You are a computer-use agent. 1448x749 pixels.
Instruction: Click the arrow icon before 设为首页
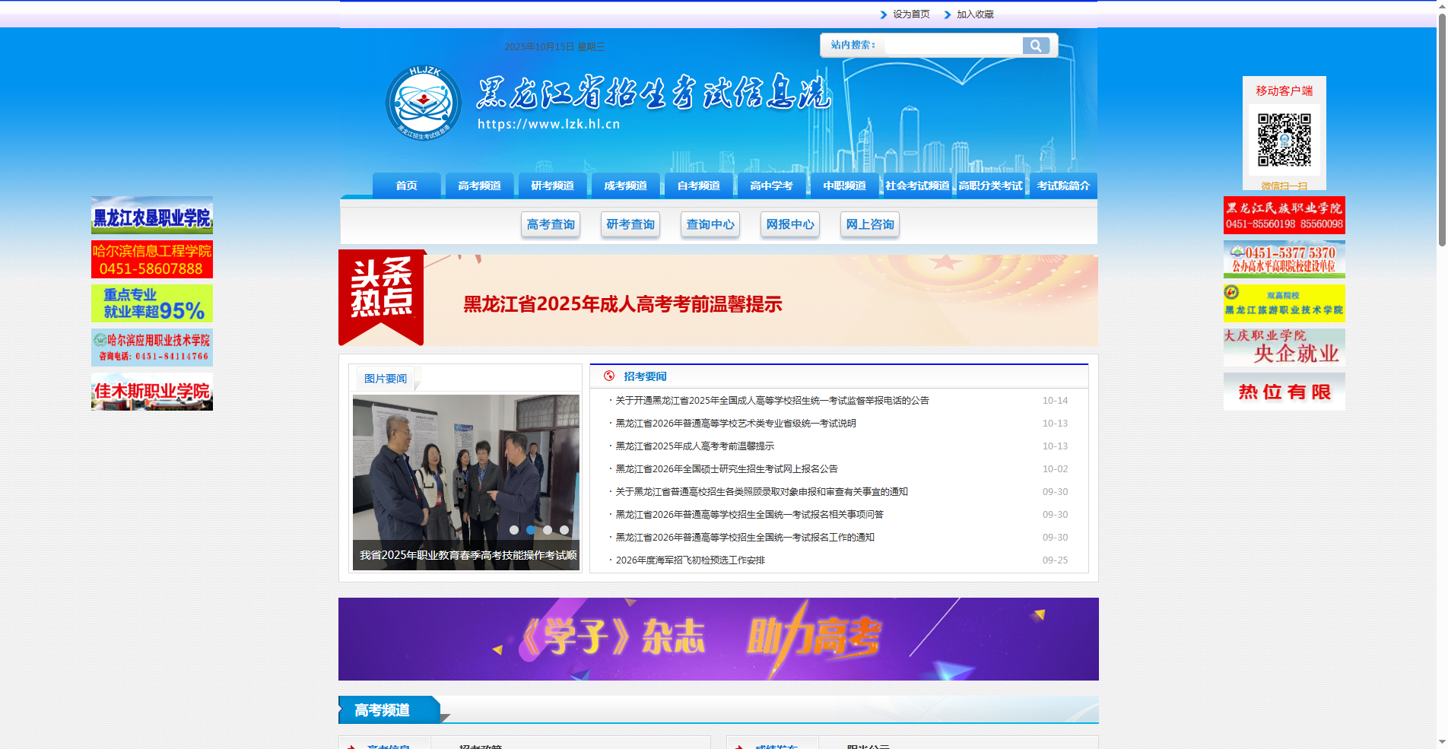coord(882,14)
